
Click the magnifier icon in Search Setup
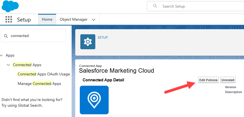(155, 6)
